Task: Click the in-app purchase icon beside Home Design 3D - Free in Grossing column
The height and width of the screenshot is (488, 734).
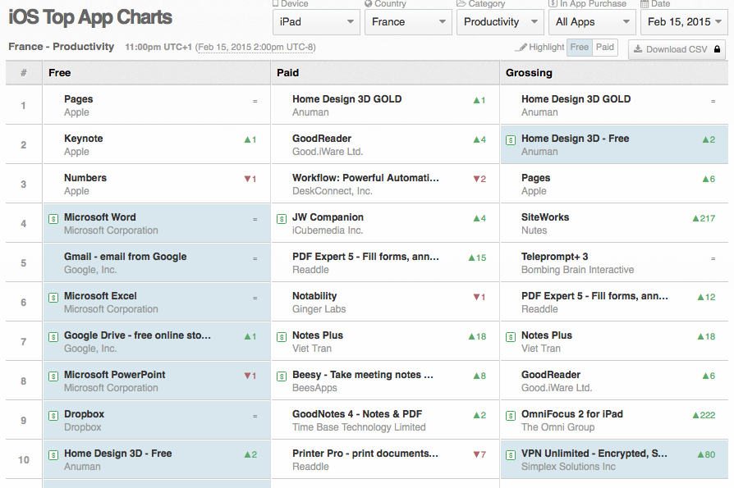Action: click(x=511, y=139)
